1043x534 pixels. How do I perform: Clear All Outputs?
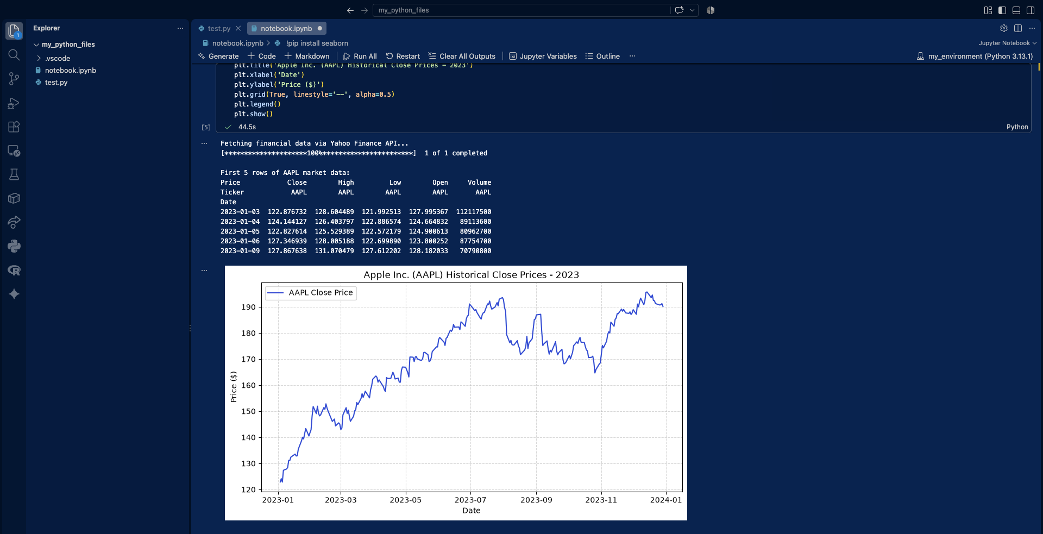tap(462, 56)
